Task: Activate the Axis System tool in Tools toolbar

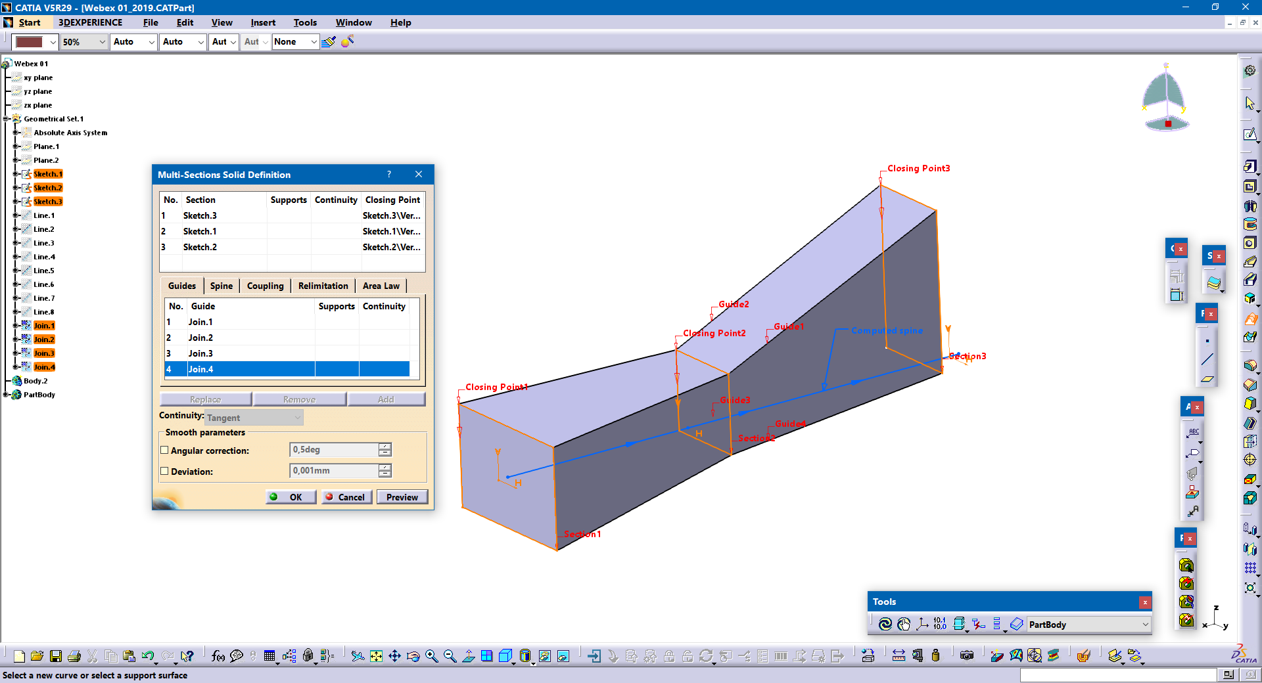Action: pyautogui.click(x=922, y=625)
